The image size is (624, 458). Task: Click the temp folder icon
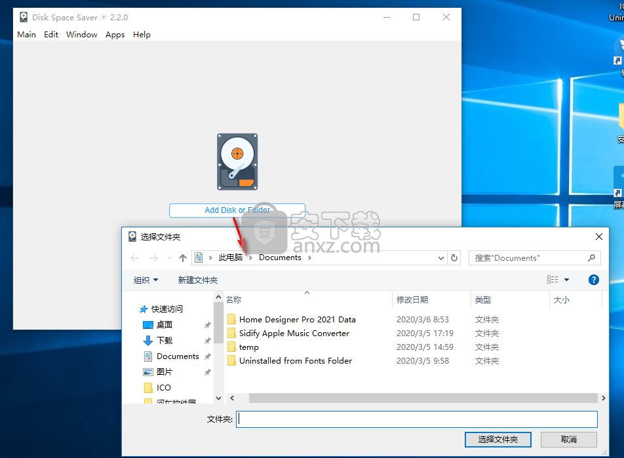click(231, 347)
